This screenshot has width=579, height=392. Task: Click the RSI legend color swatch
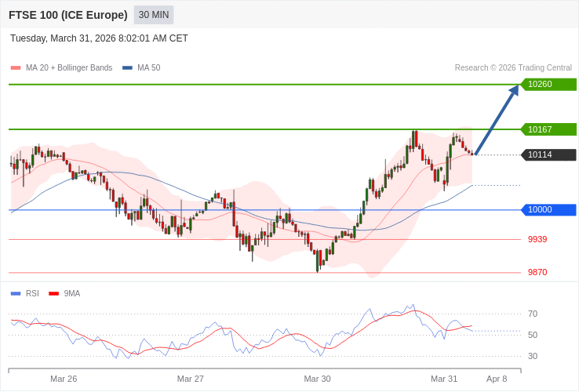16,294
